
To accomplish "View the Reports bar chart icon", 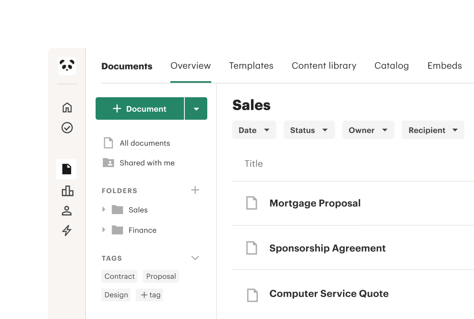I will coord(67,191).
